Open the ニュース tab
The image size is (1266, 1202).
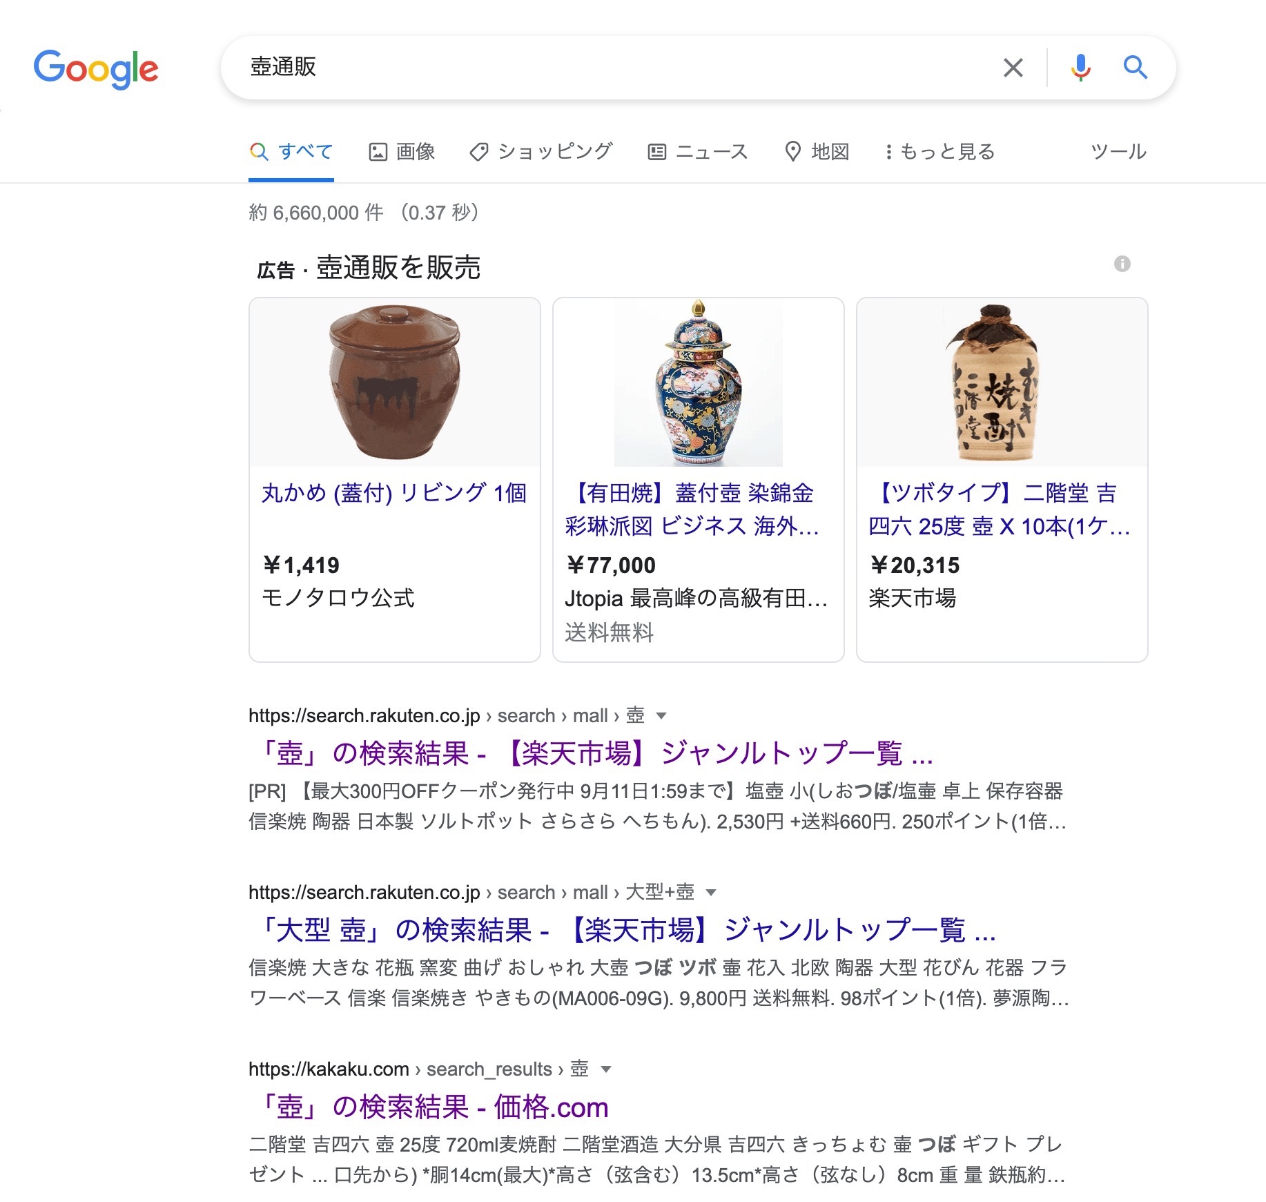point(698,152)
